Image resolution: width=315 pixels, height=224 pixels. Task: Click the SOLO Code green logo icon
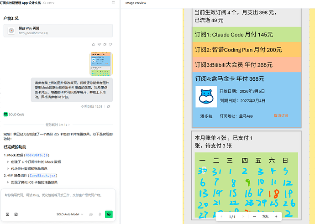tap(5, 115)
